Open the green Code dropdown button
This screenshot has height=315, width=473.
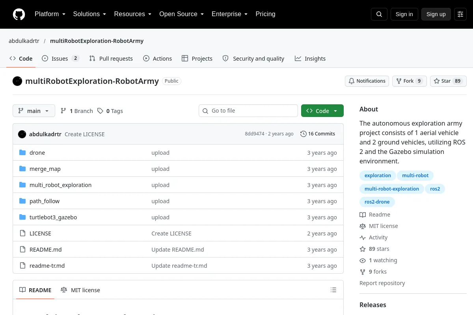(322, 111)
